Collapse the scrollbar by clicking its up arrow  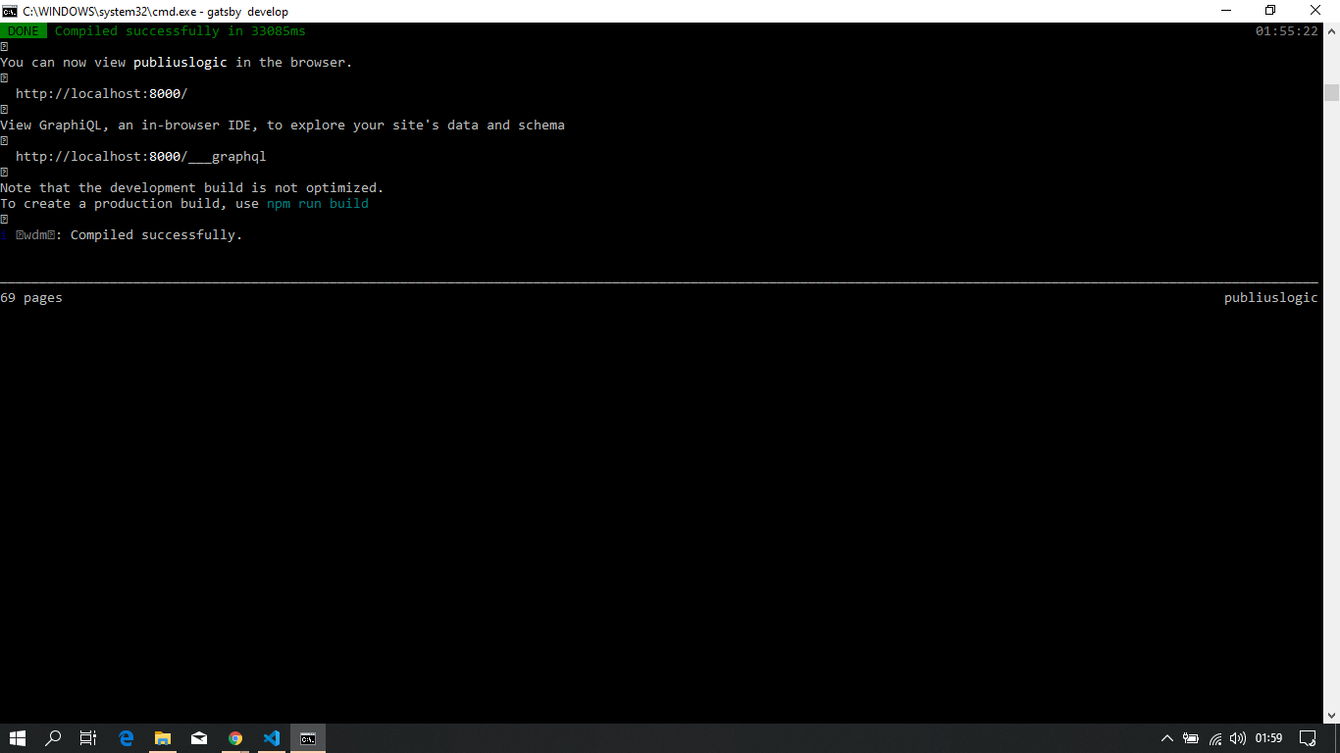coord(1332,32)
